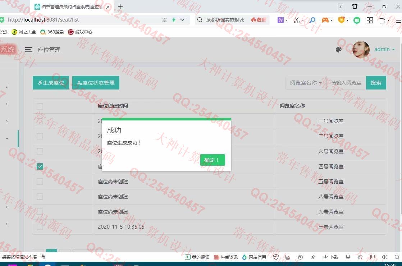This screenshot has height=266, width=402.
Task: Click the yellow shield wallet icon
Action: point(341,20)
